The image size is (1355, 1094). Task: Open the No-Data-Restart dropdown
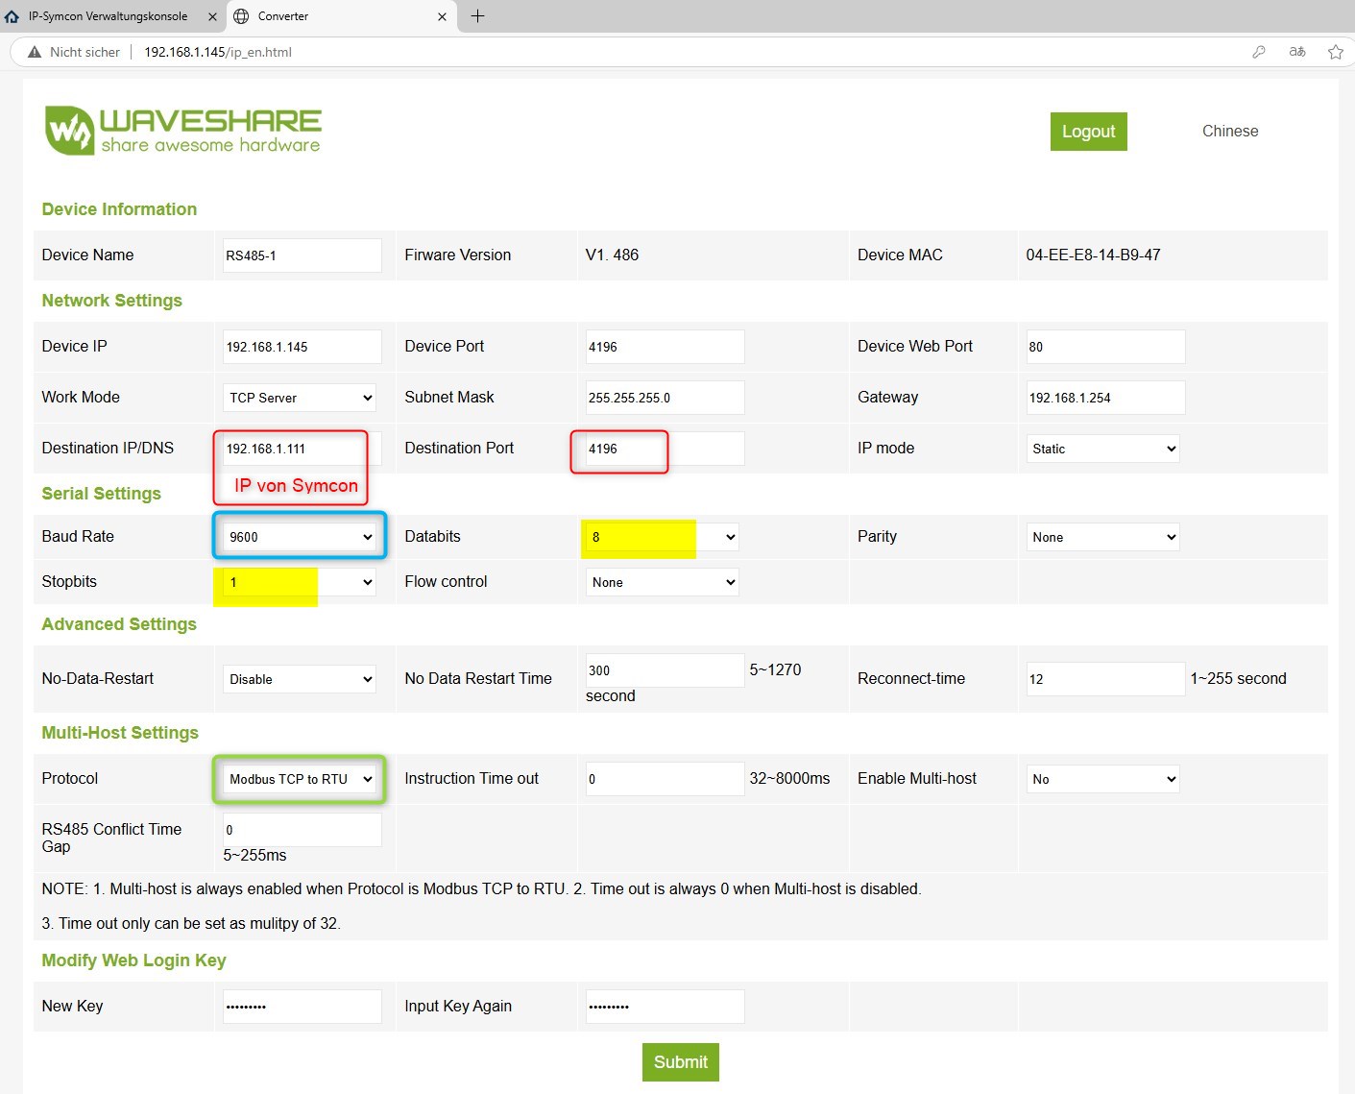[300, 679]
